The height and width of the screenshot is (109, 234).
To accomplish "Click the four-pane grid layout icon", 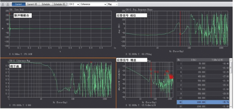I will tap(3, 4).
